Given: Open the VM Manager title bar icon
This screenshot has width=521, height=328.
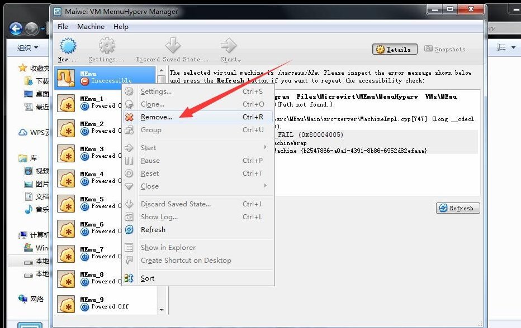Looking at the screenshot, I should pyautogui.click(x=57, y=12).
